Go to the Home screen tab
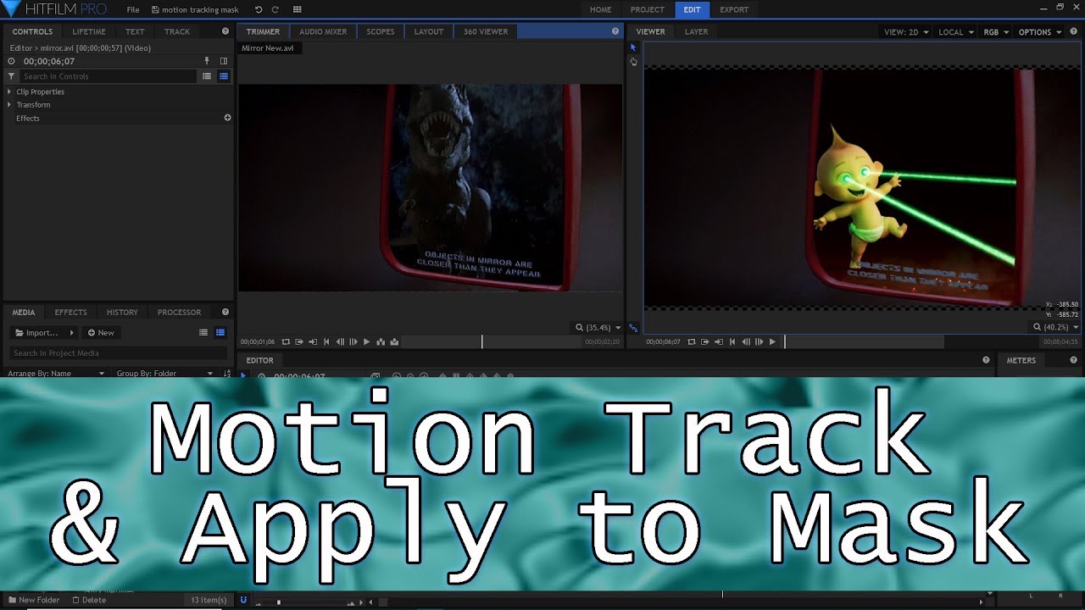Screen dimensions: 1085x610 point(600,9)
